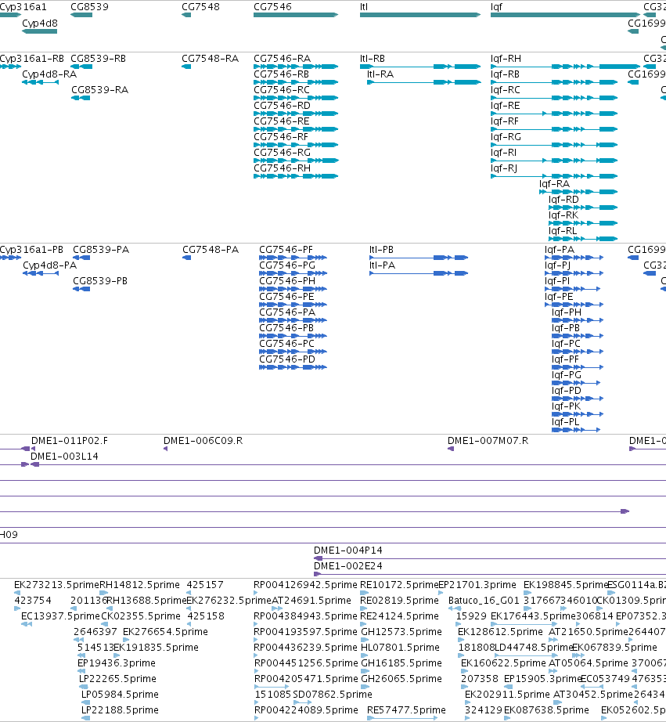Click BAC clone DME1-003L14 label
The width and height of the screenshot is (666, 722).
tap(64, 457)
